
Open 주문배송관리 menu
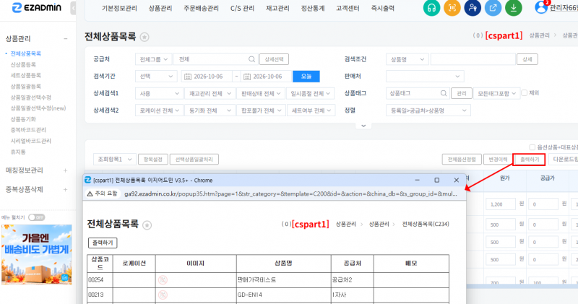coord(202,8)
